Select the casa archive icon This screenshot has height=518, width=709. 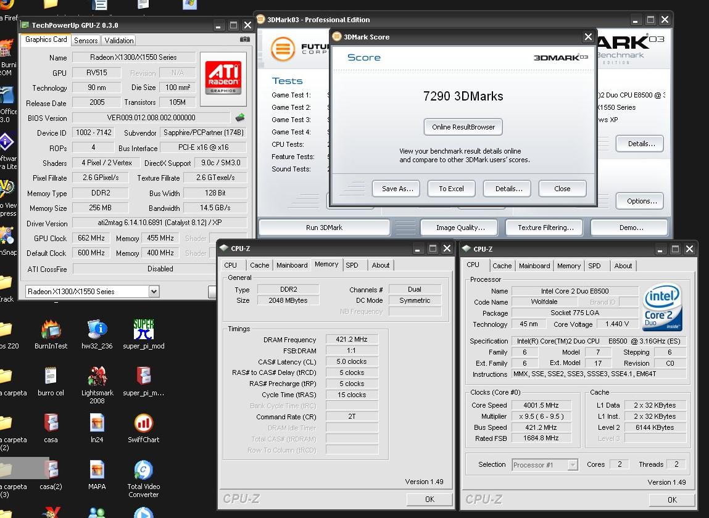51,422
